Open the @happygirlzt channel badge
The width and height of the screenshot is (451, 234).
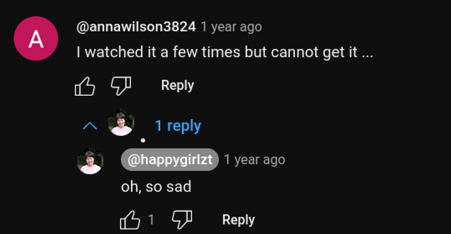pyautogui.click(x=170, y=160)
